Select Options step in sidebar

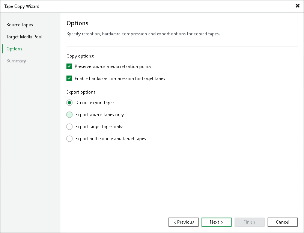point(14,49)
